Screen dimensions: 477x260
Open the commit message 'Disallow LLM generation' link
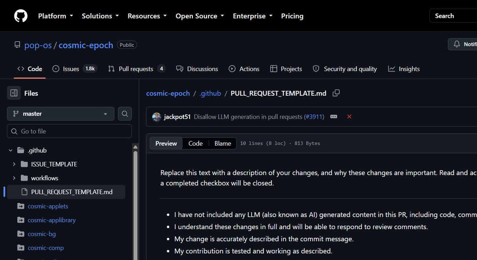coord(248,117)
